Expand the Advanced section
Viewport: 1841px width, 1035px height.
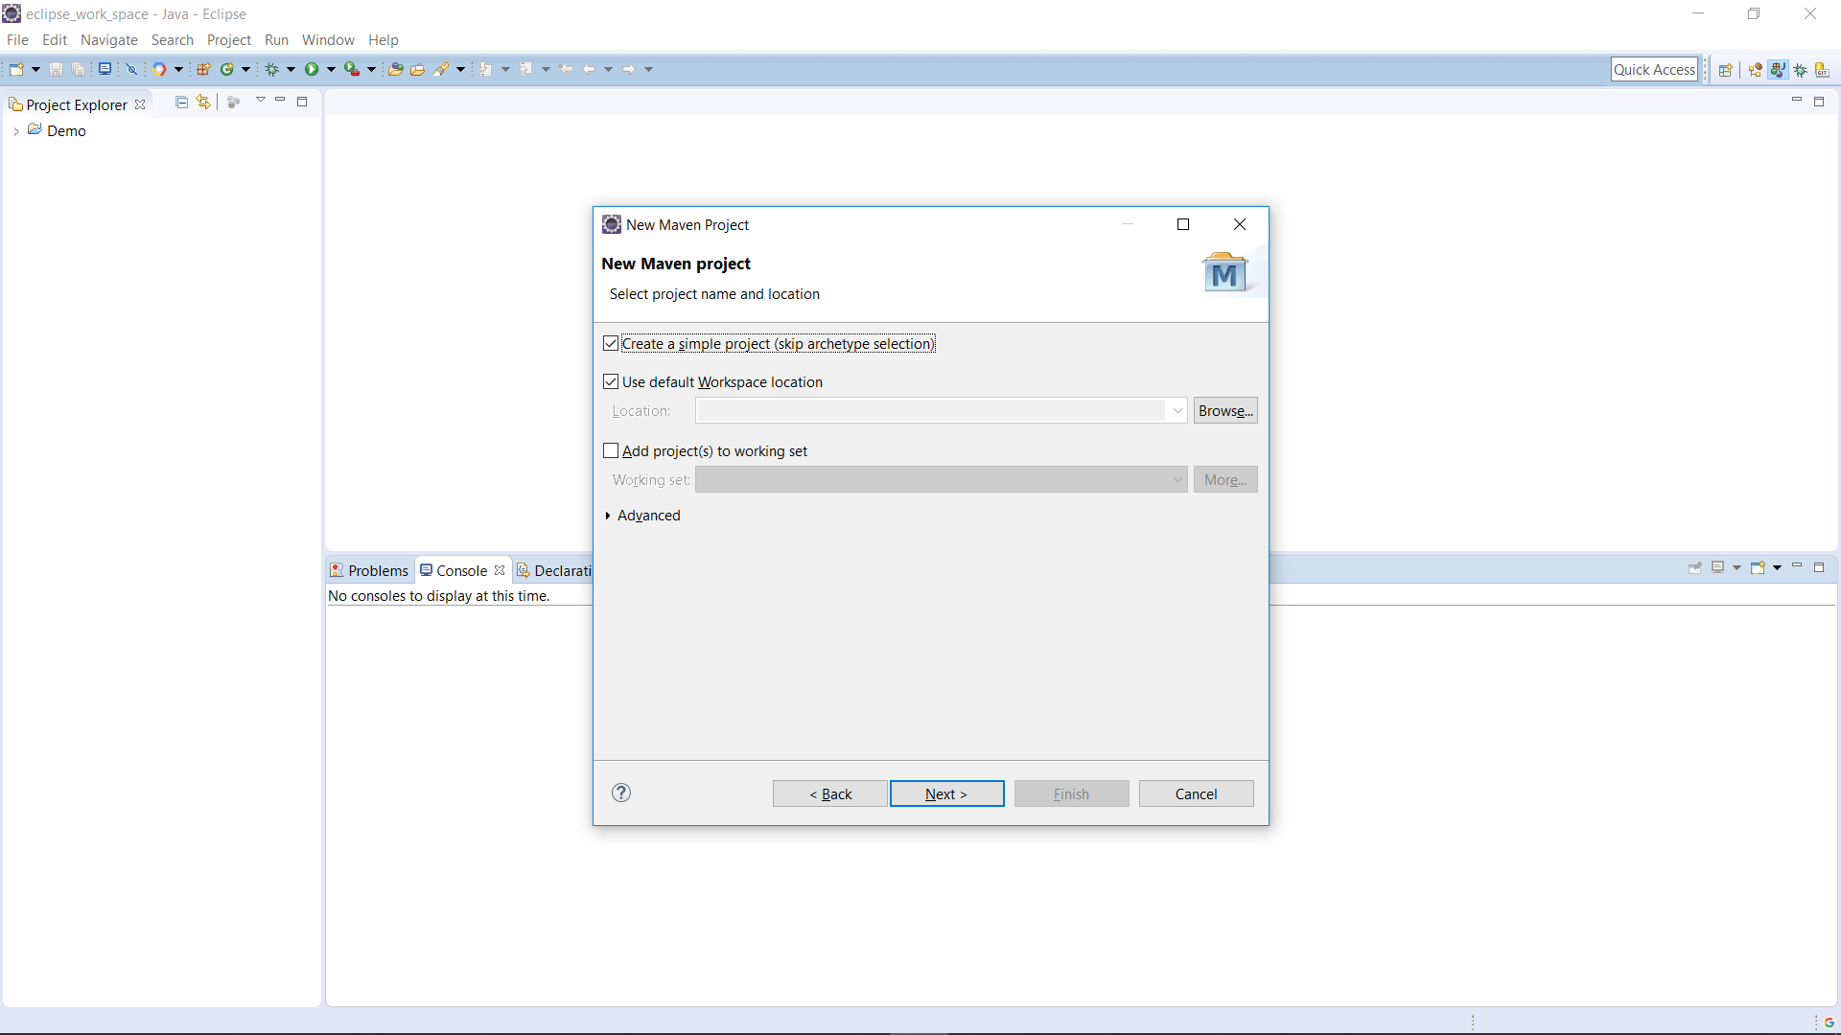coord(608,516)
